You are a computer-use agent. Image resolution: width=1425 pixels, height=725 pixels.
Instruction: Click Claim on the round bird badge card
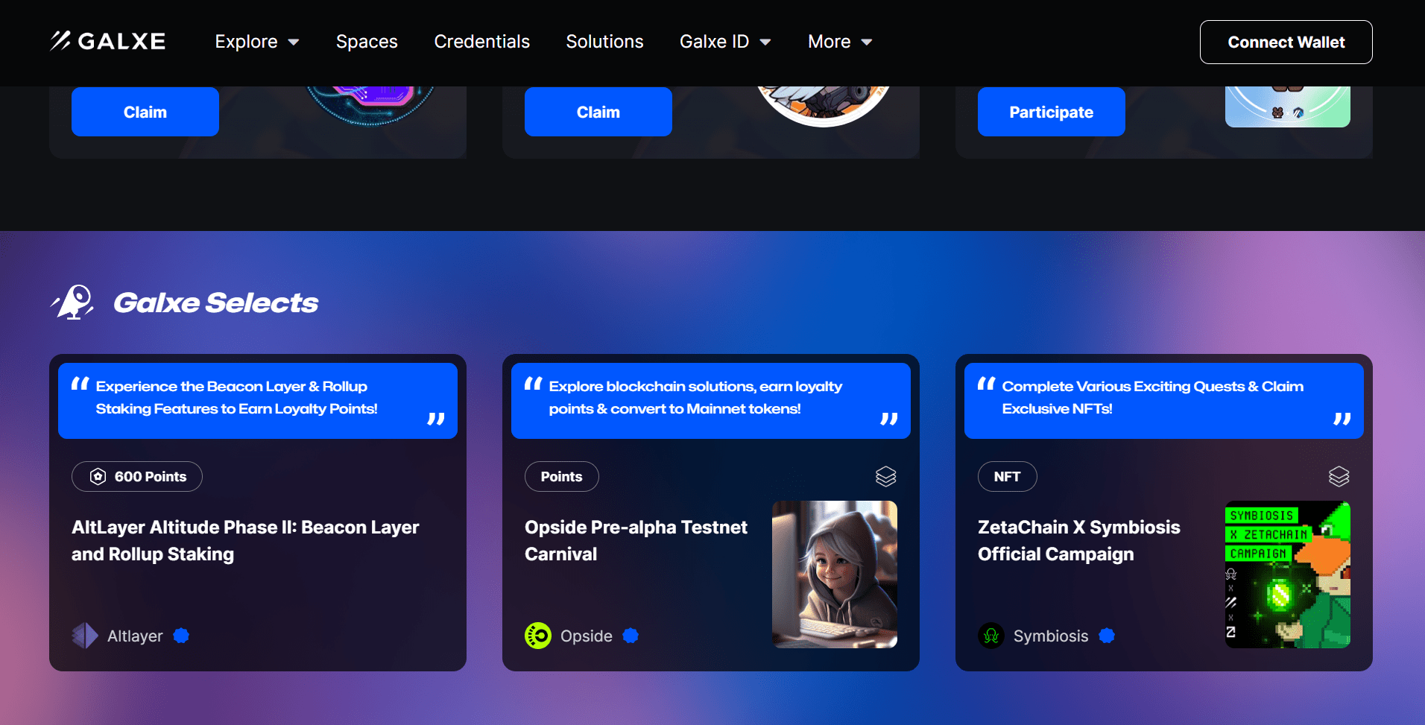598,112
